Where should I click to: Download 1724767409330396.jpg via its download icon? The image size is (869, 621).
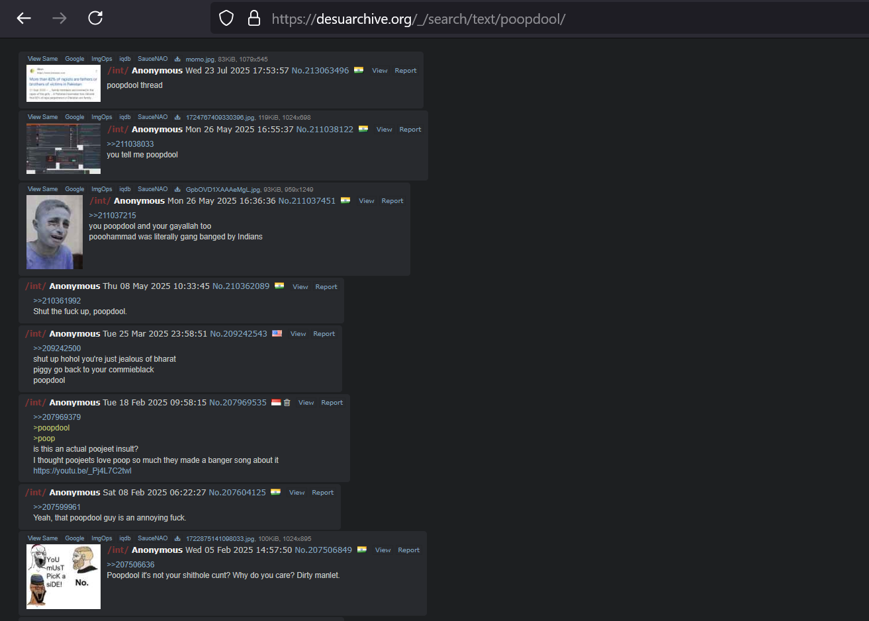click(x=177, y=118)
